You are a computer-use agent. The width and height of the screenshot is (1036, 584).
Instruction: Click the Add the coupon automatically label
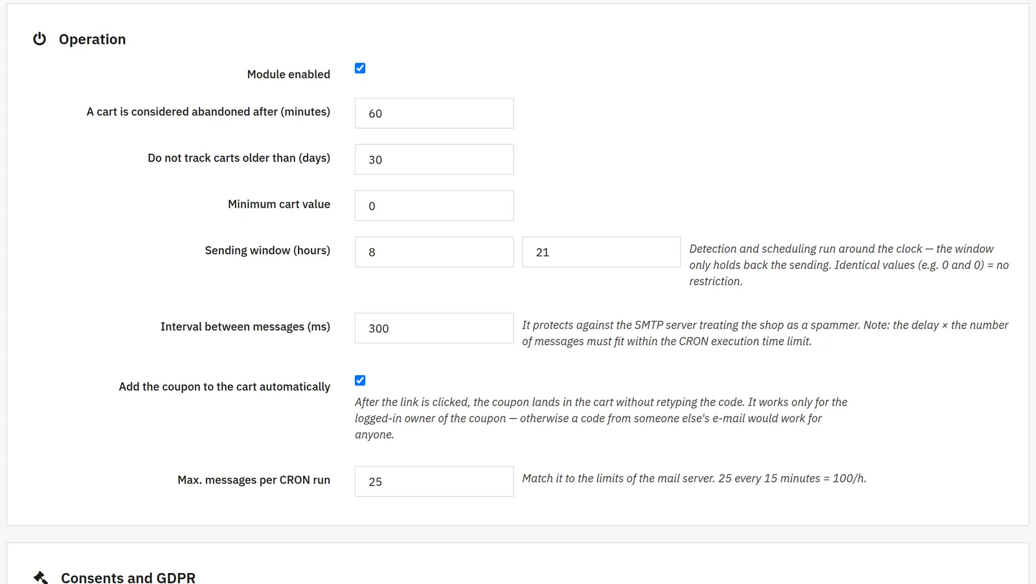point(225,387)
